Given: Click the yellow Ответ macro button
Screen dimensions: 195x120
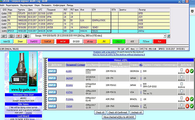Looking at the screenshot, I should [20, 41].
